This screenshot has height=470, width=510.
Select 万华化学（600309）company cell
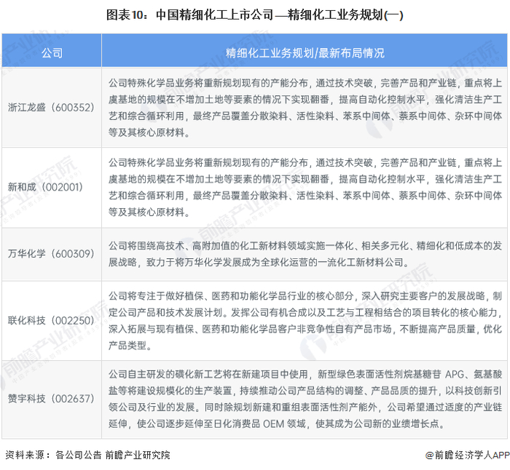52,254
